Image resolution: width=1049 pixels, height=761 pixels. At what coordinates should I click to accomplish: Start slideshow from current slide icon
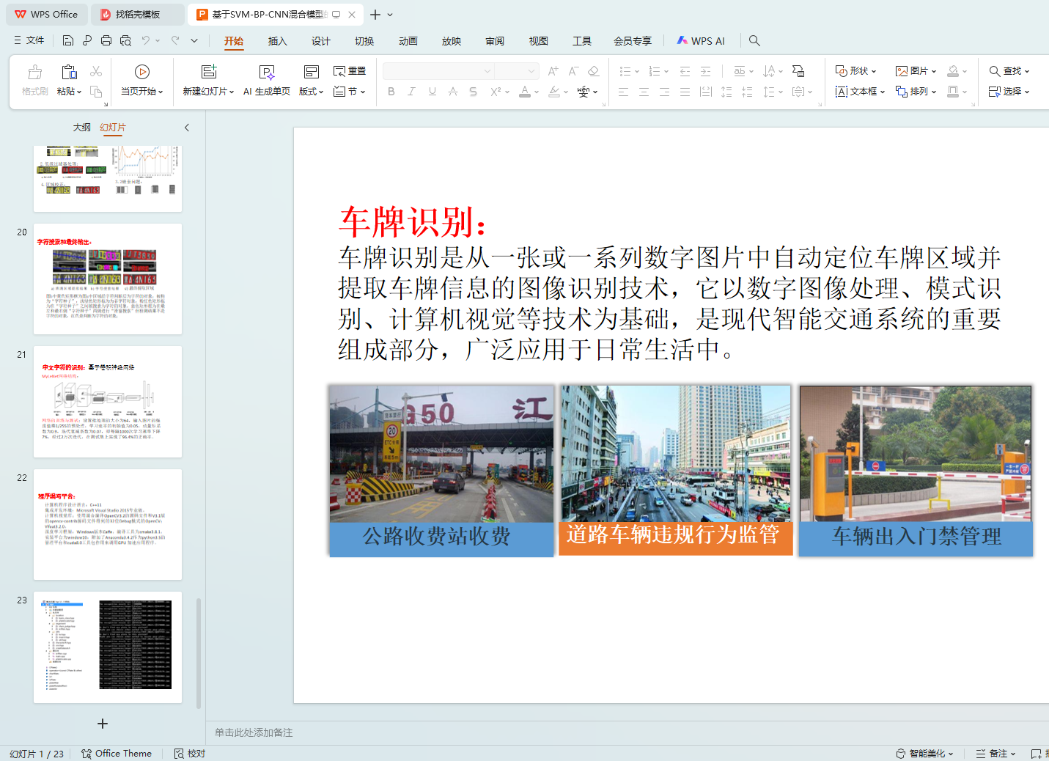142,72
